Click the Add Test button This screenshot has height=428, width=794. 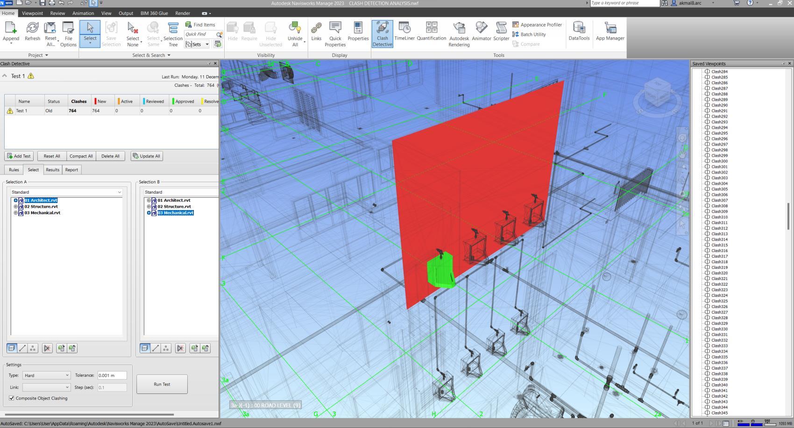pos(19,156)
